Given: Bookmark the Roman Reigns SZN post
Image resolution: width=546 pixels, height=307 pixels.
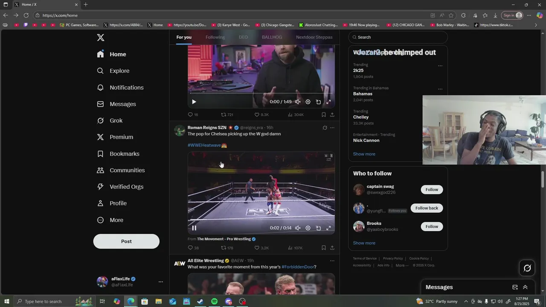Looking at the screenshot, I should (x=324, y=248).
